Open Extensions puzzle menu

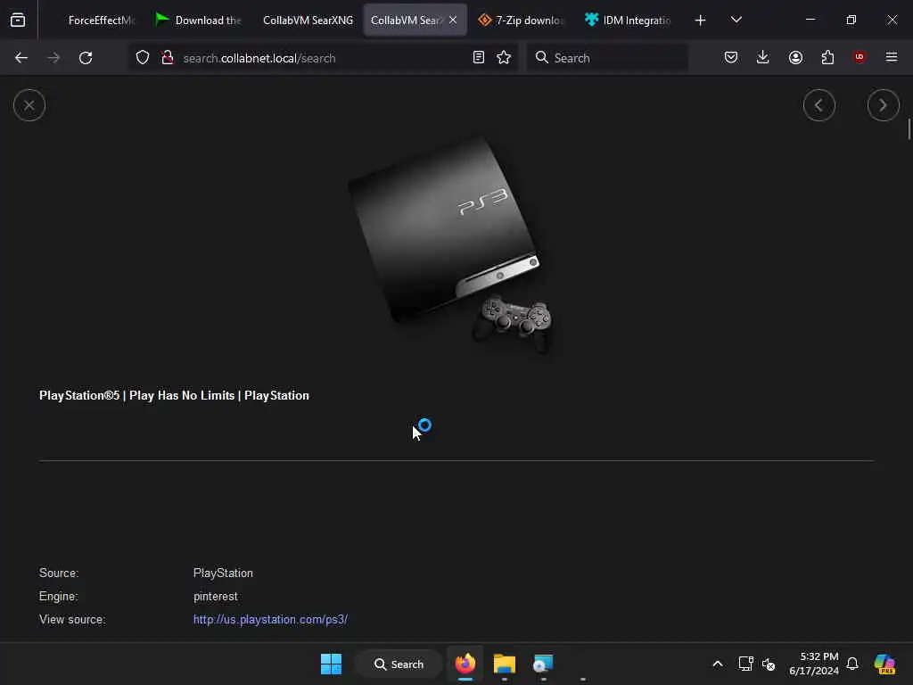coord(827,58)
